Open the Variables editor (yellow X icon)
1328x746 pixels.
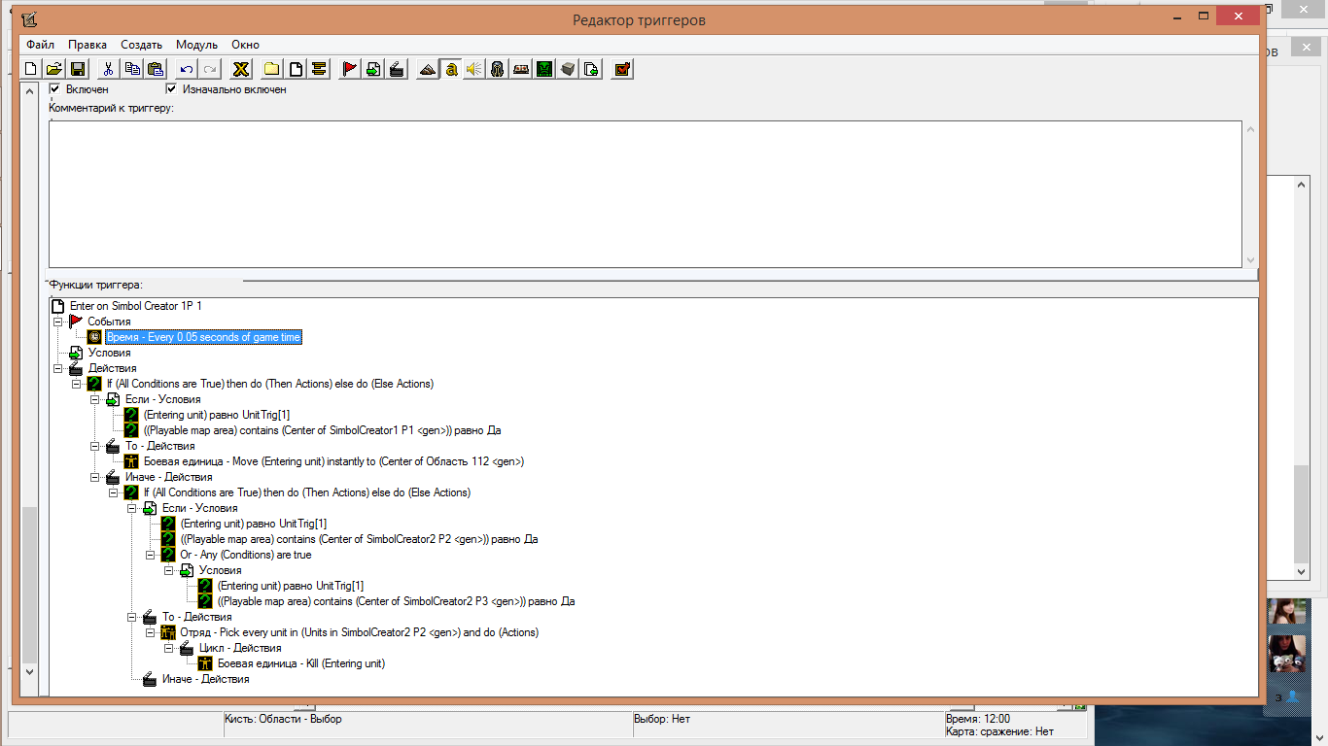click(x=241, y=69)
